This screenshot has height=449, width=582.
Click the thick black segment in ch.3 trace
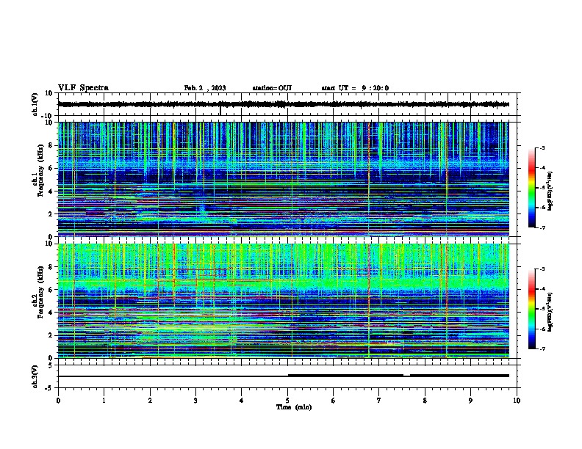click(345, 376)
